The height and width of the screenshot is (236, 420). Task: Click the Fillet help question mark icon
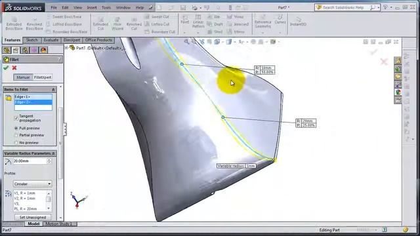pos(59,60)
